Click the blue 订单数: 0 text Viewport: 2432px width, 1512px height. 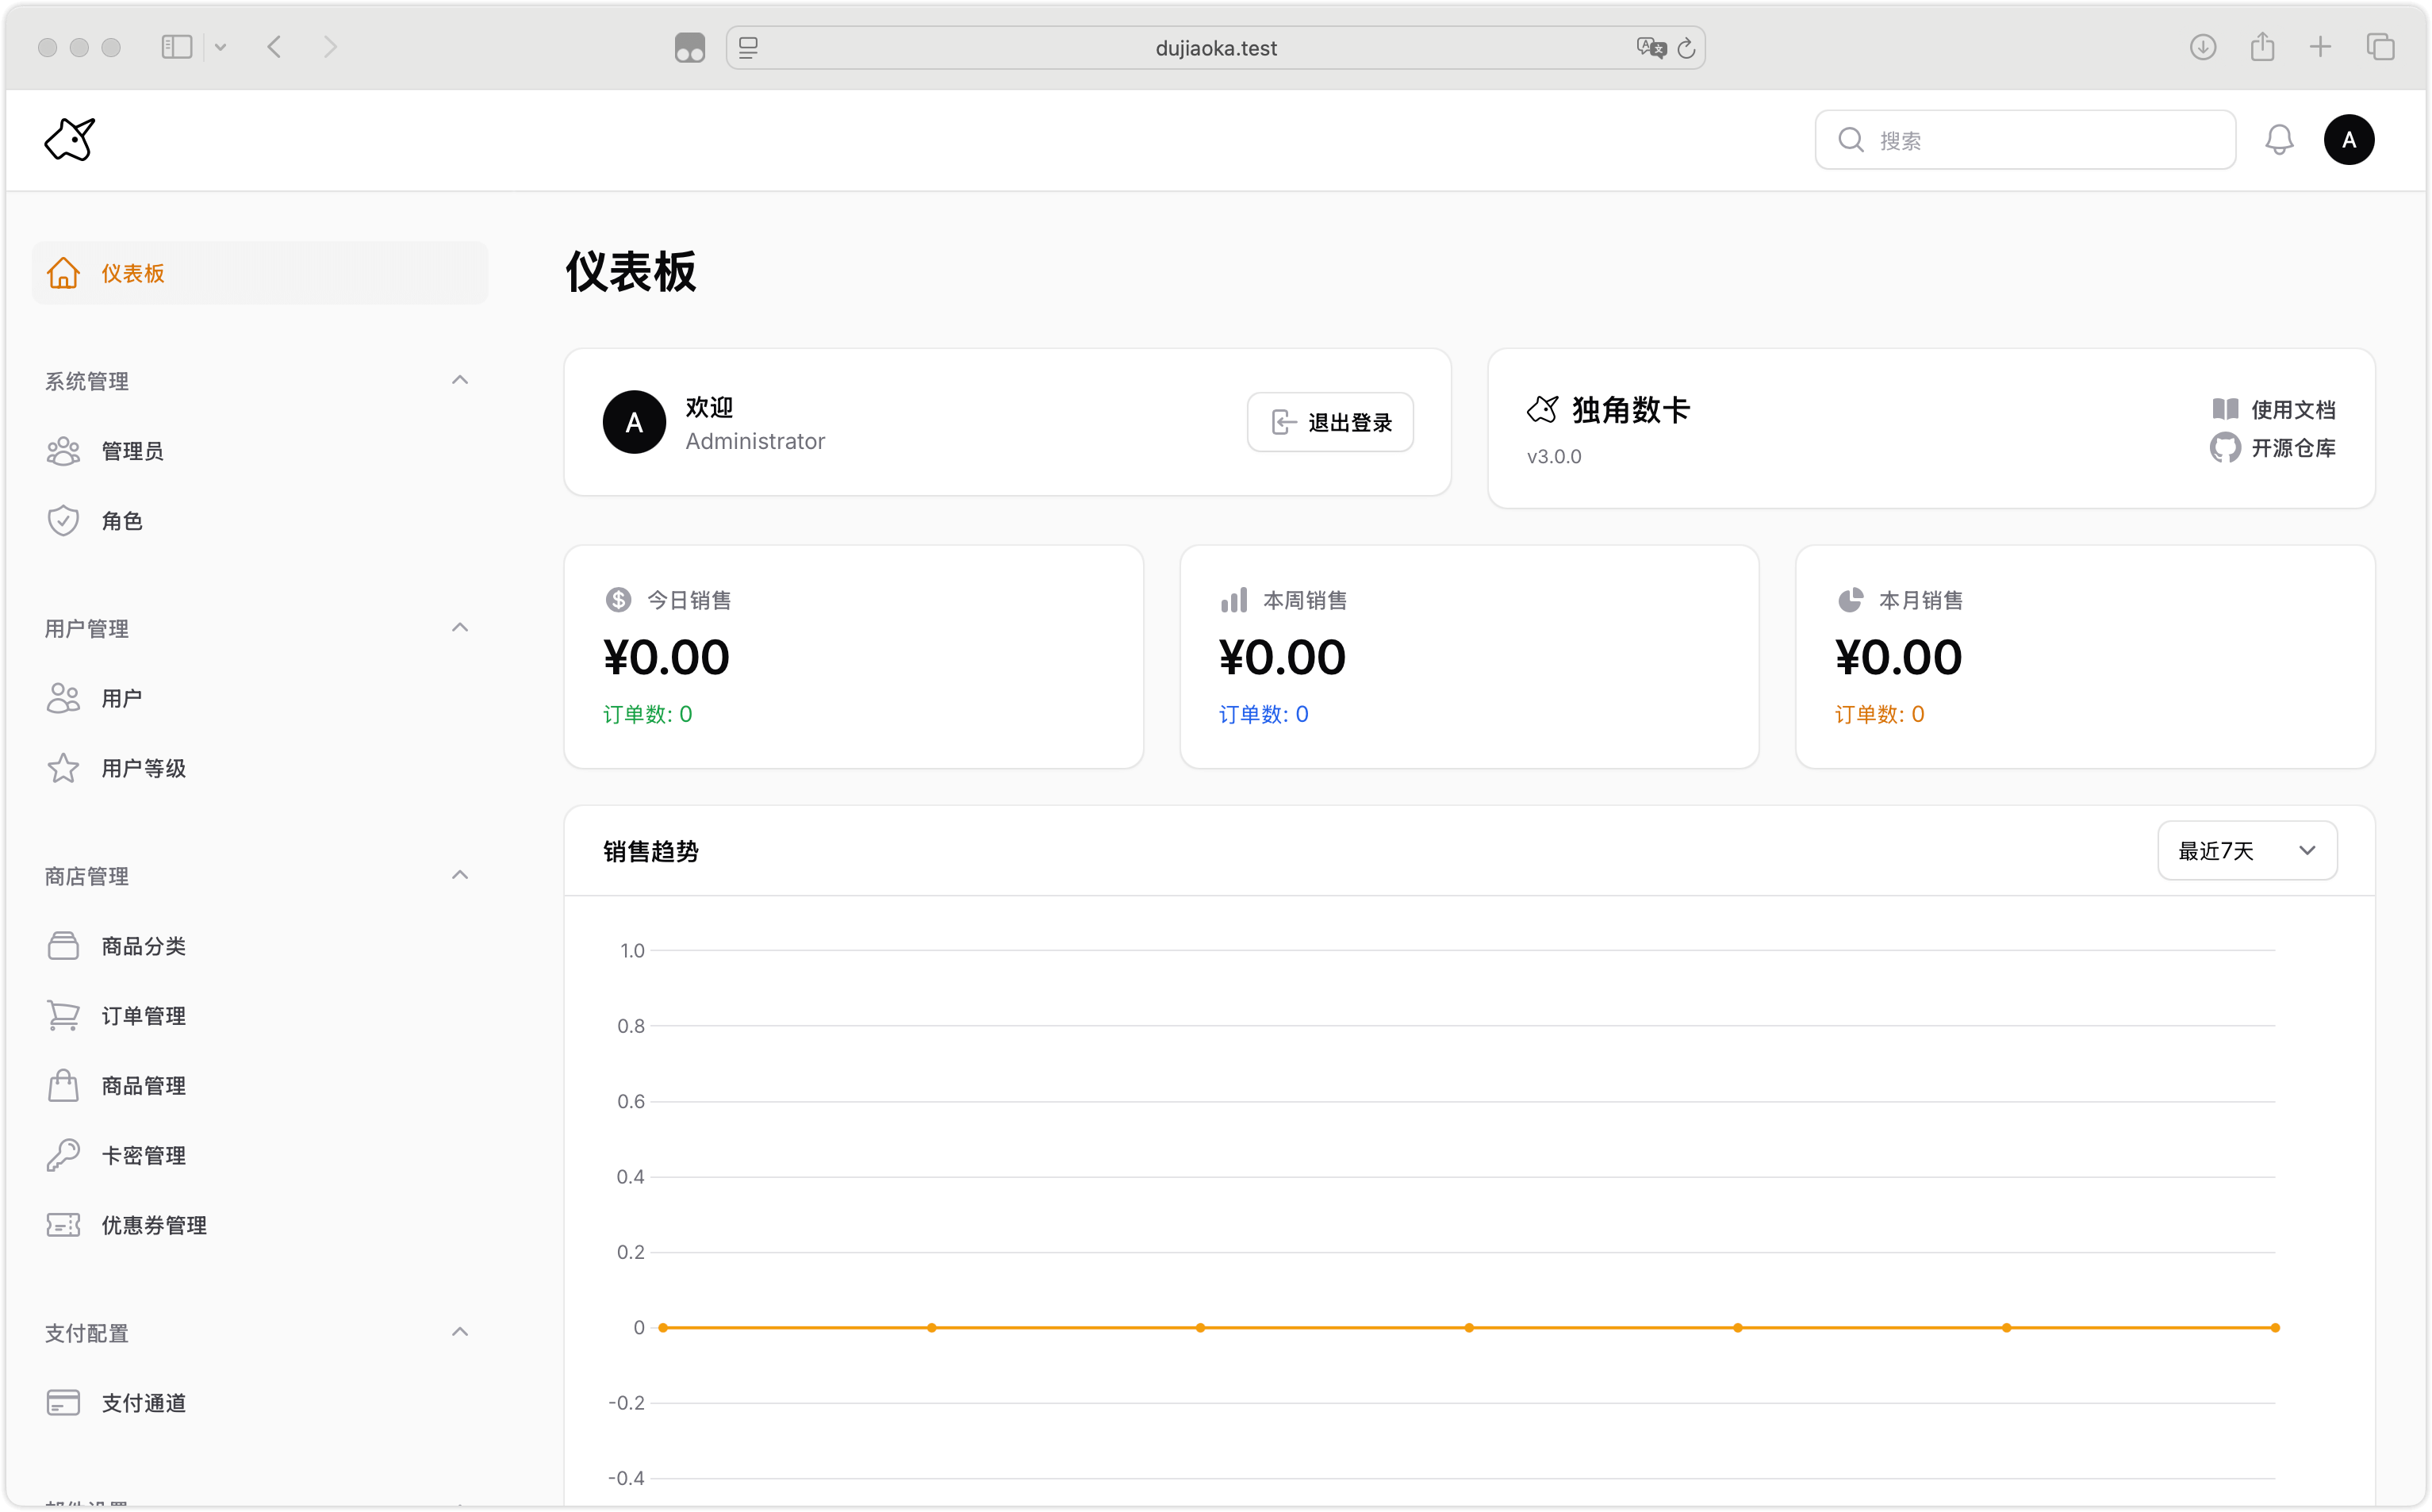pyautogui.click(x=1264, y=714)
